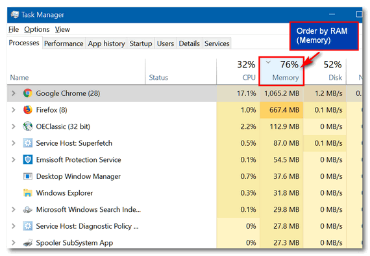Expand Service Host: Diagnostic Policy row
370x256 pixels.
(14, 226)
